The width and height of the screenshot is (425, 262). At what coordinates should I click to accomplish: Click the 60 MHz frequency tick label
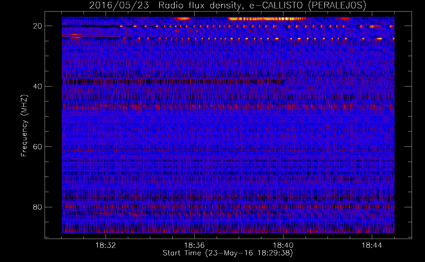[38, 147]
